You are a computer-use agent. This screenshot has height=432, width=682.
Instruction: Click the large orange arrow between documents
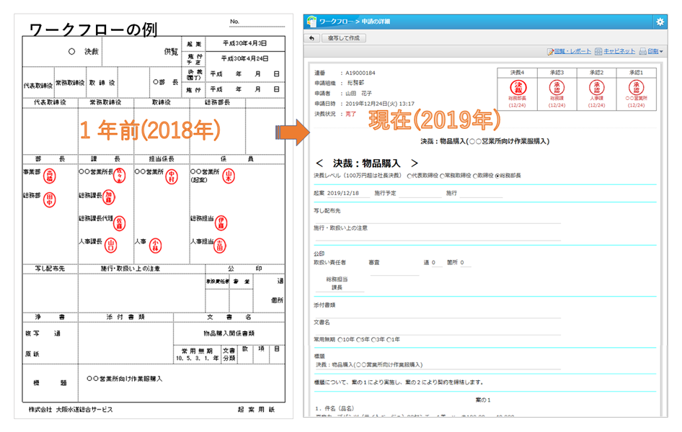click(x=293, y=131)
